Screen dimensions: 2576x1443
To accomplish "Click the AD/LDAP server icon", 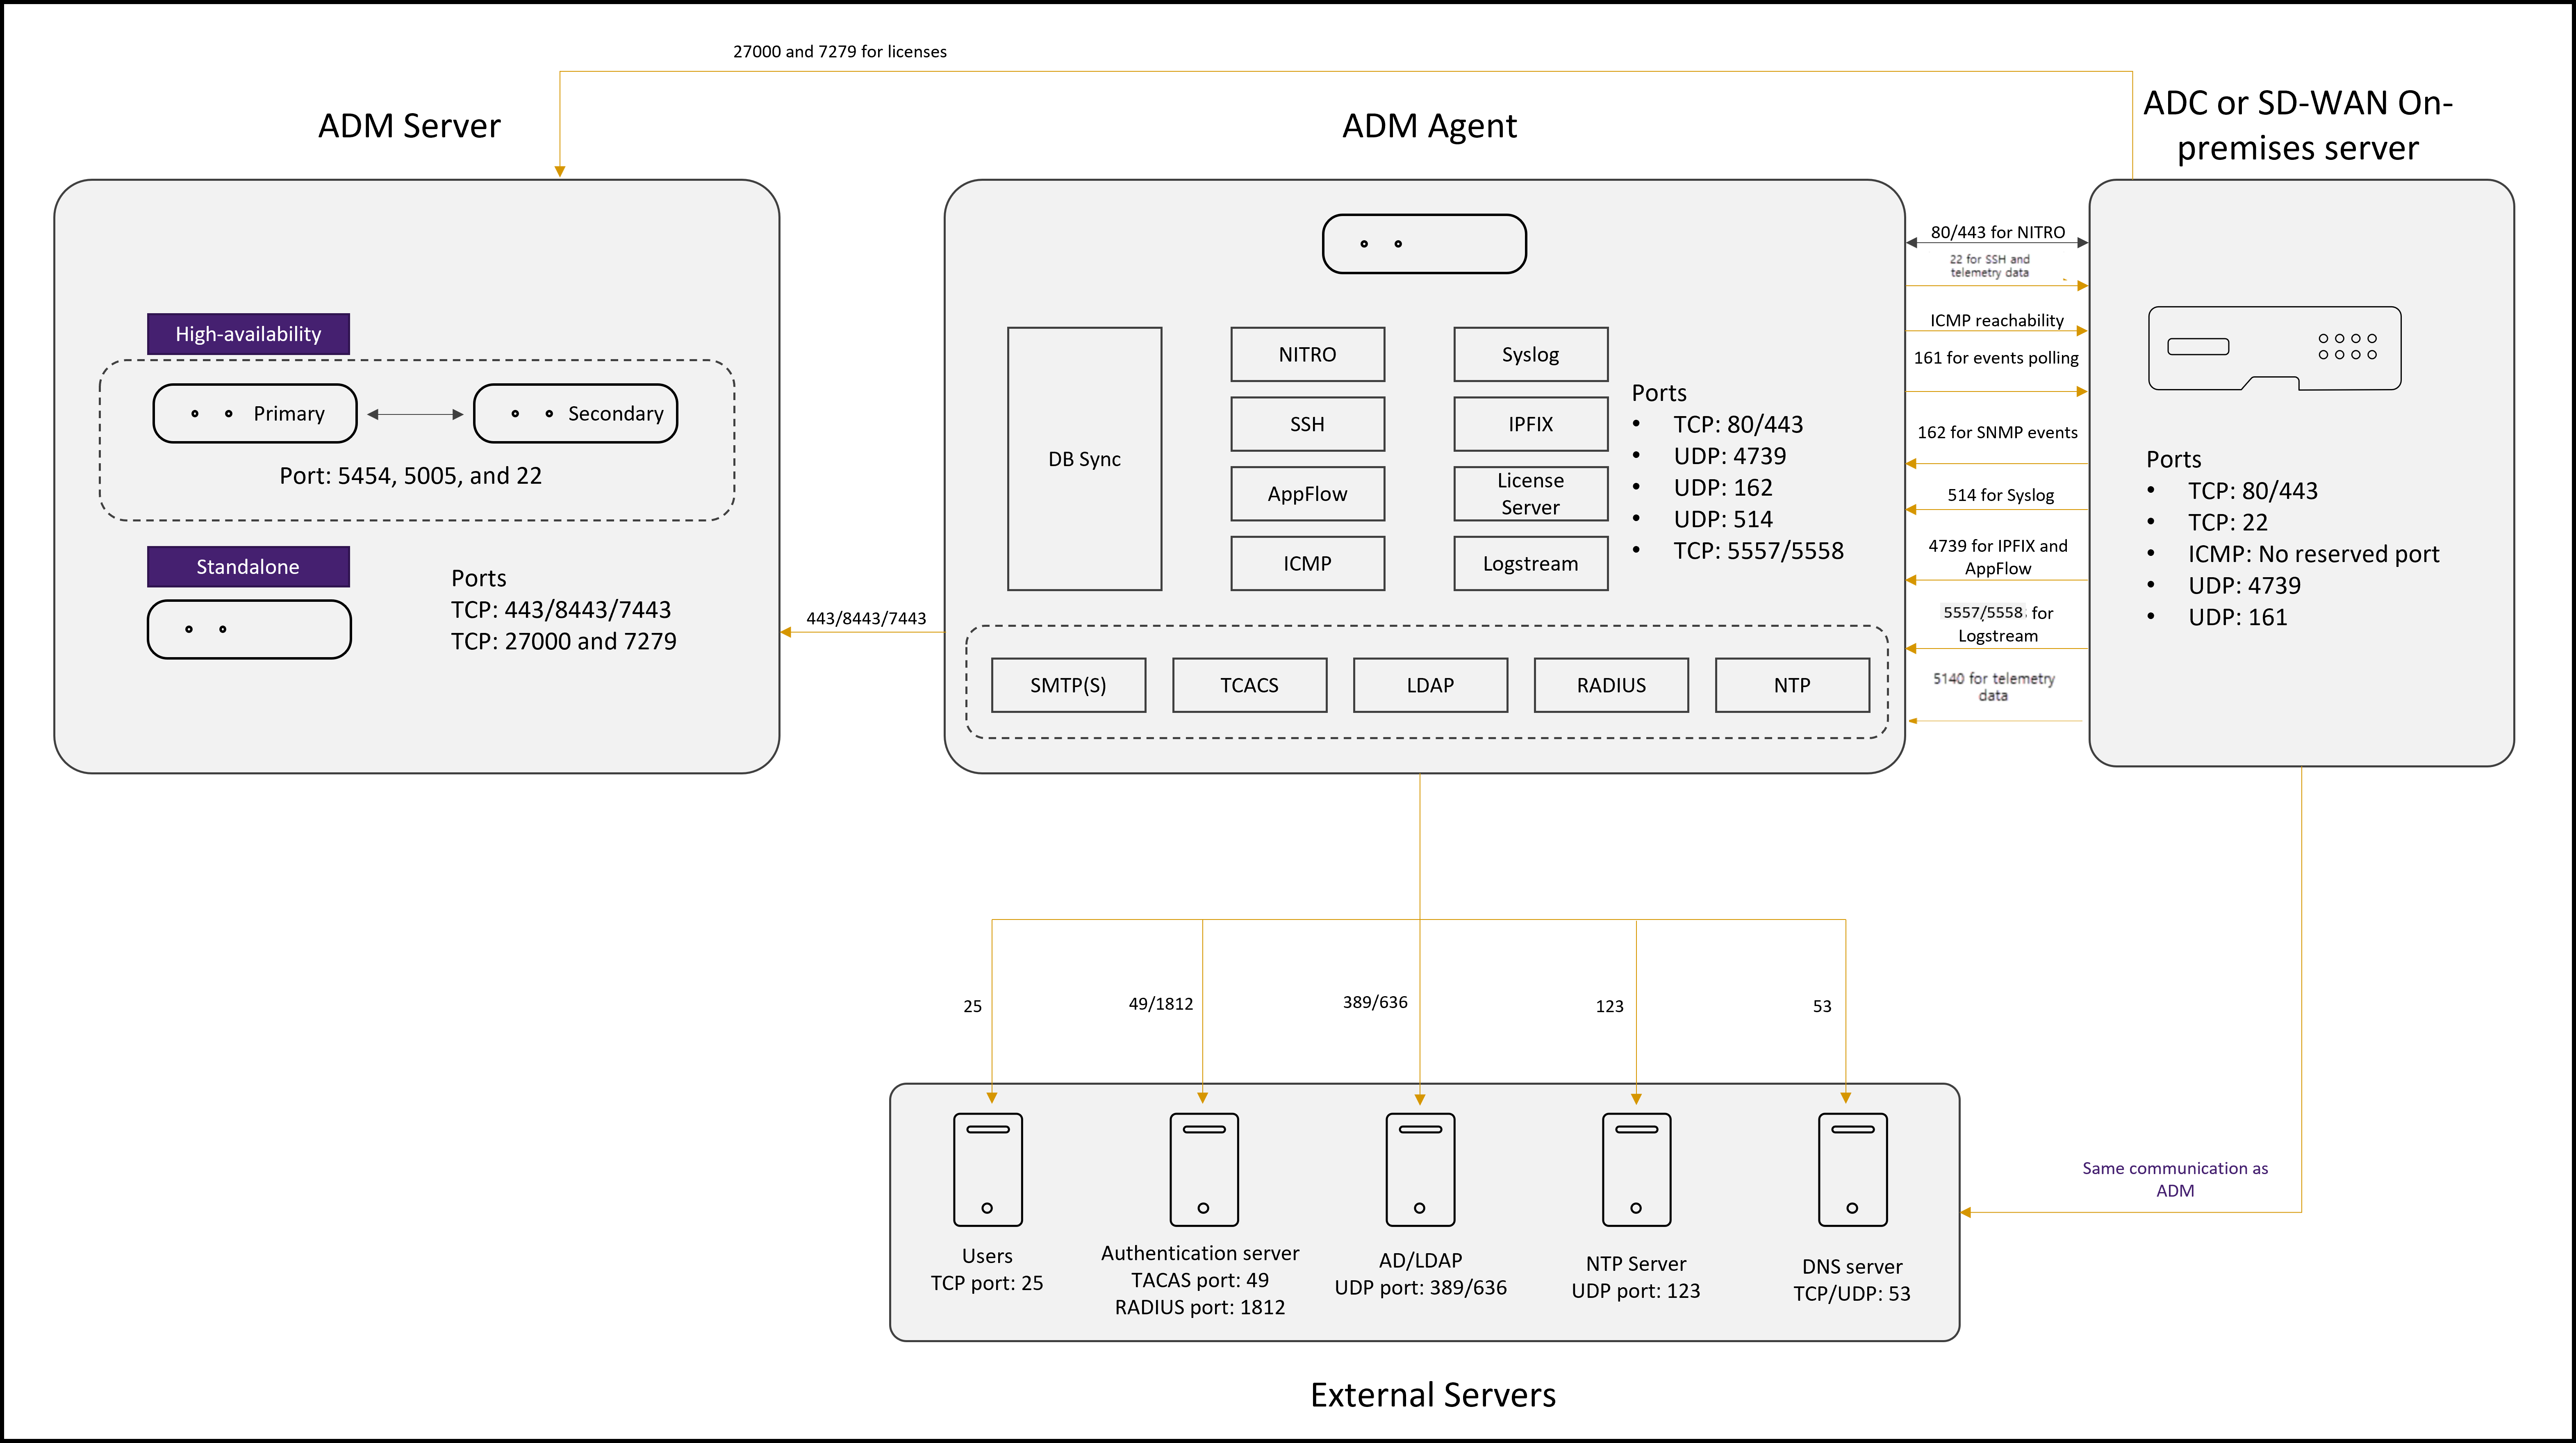I will pyautogui.click(x=1420, y=1169).
